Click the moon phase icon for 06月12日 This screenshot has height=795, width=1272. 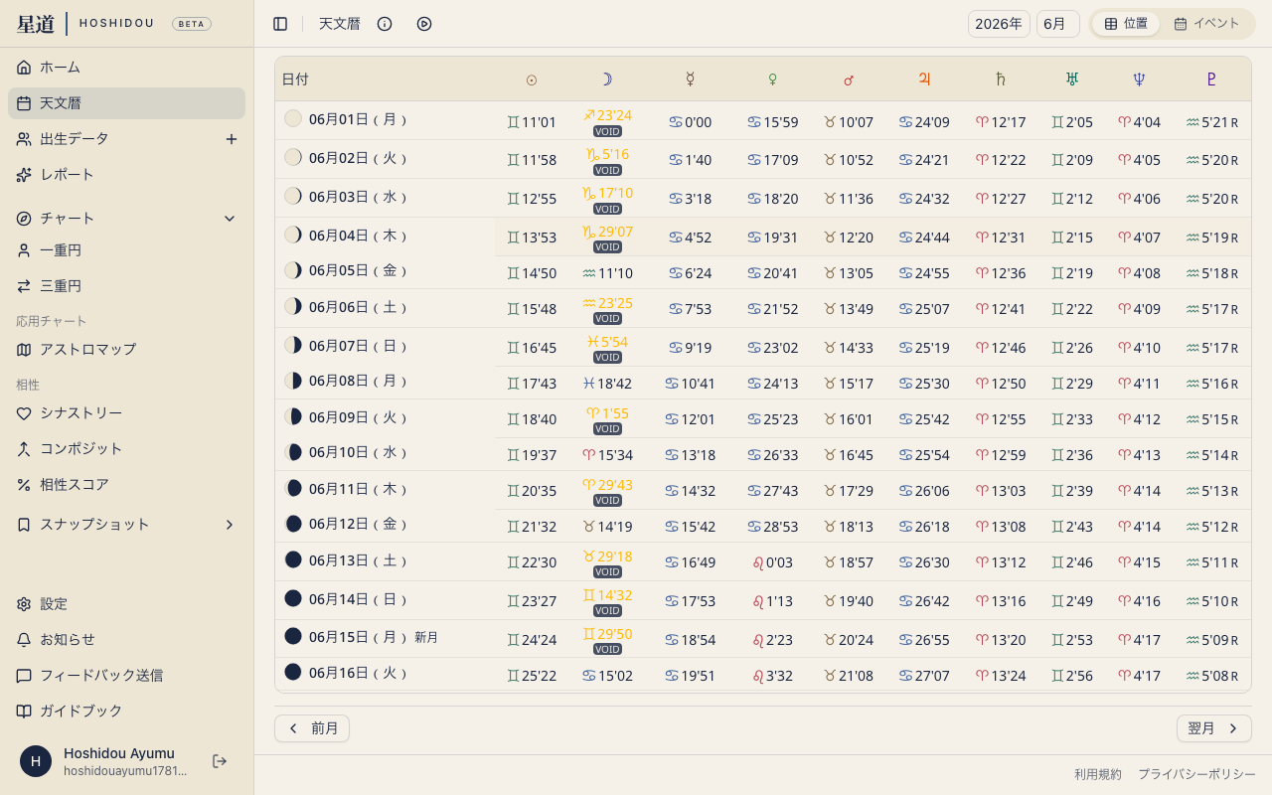[293, 523]
